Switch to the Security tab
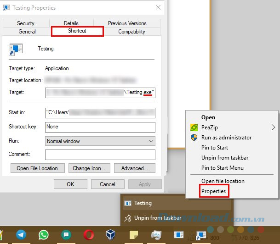The image size is (280, 244). [x=26, y=23]
